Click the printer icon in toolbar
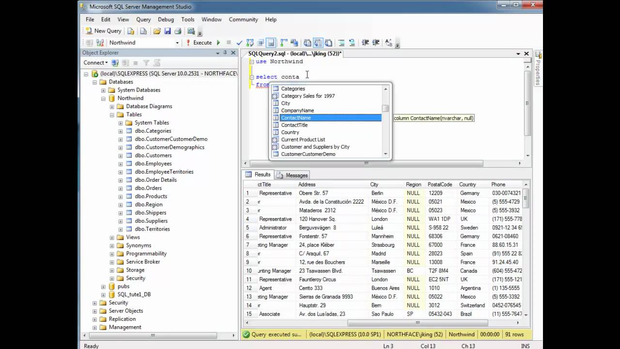Viewport: 620px width, 349px height. 178,31
